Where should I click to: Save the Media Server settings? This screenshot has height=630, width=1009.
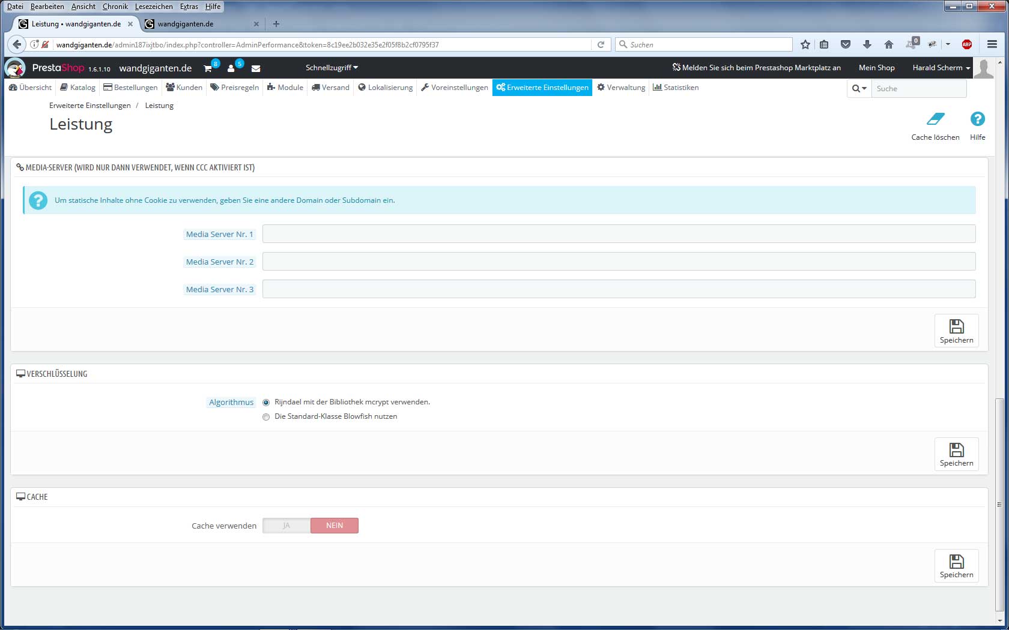[x=956, y=331]
